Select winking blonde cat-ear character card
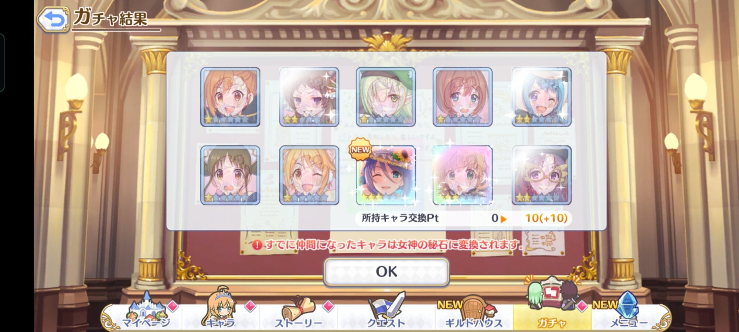 [x=309, y=175]
